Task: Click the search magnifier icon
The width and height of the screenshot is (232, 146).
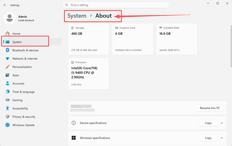Action: (x=67, y=5)
